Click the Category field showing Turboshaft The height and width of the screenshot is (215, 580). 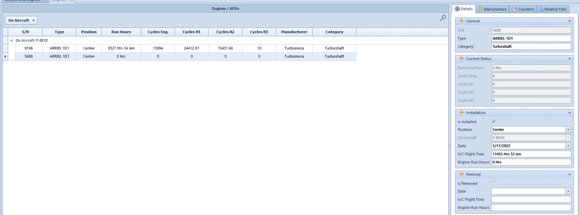531,46
